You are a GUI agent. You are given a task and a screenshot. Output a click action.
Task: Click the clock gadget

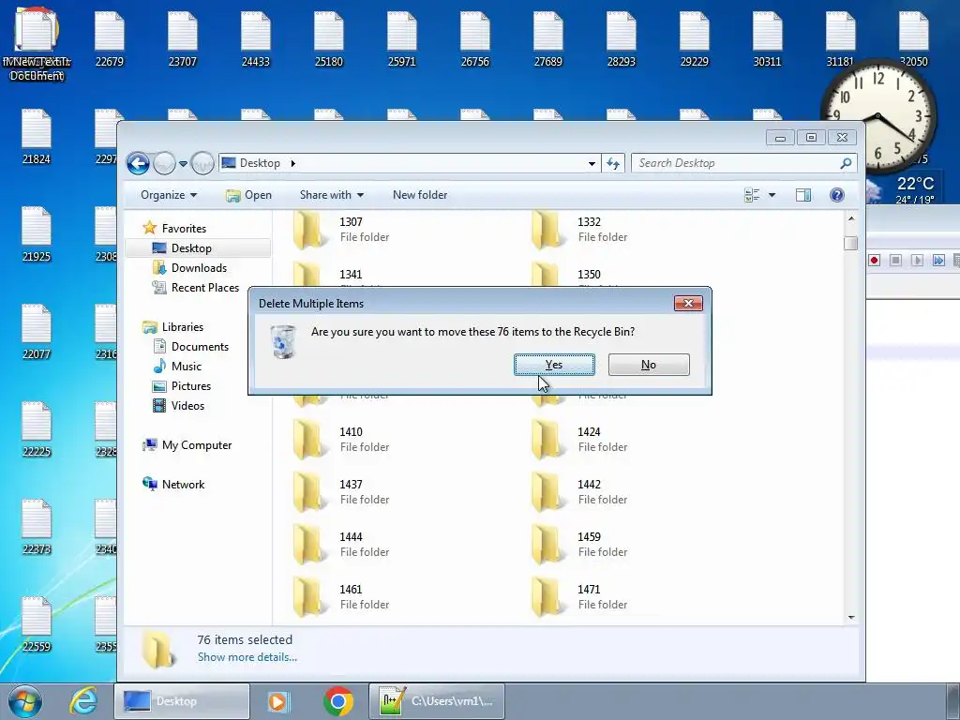(x=877, y=116)
